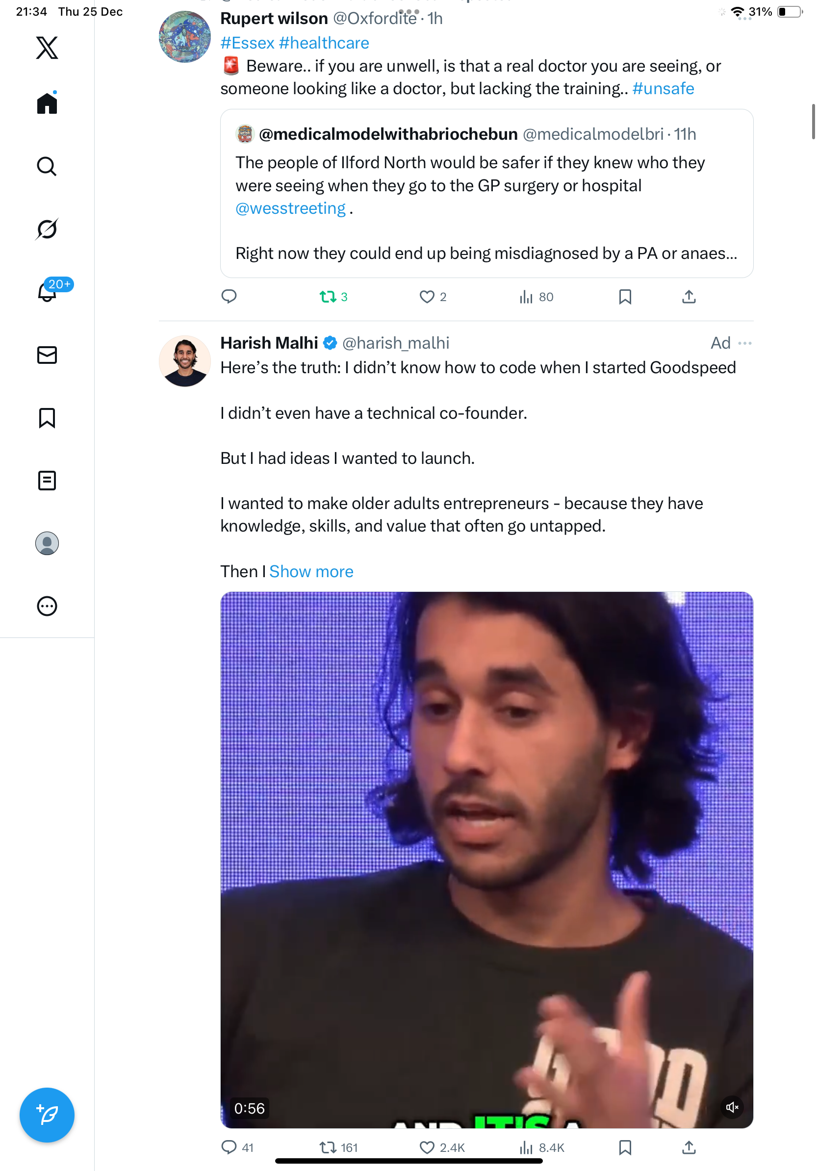Go to the Home feed tab
Screen dimensions: 818x1171
[47, 103]
